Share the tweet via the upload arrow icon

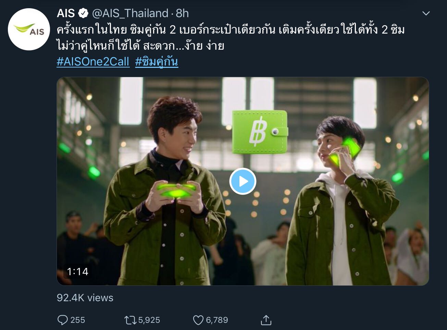coord(266,320)
